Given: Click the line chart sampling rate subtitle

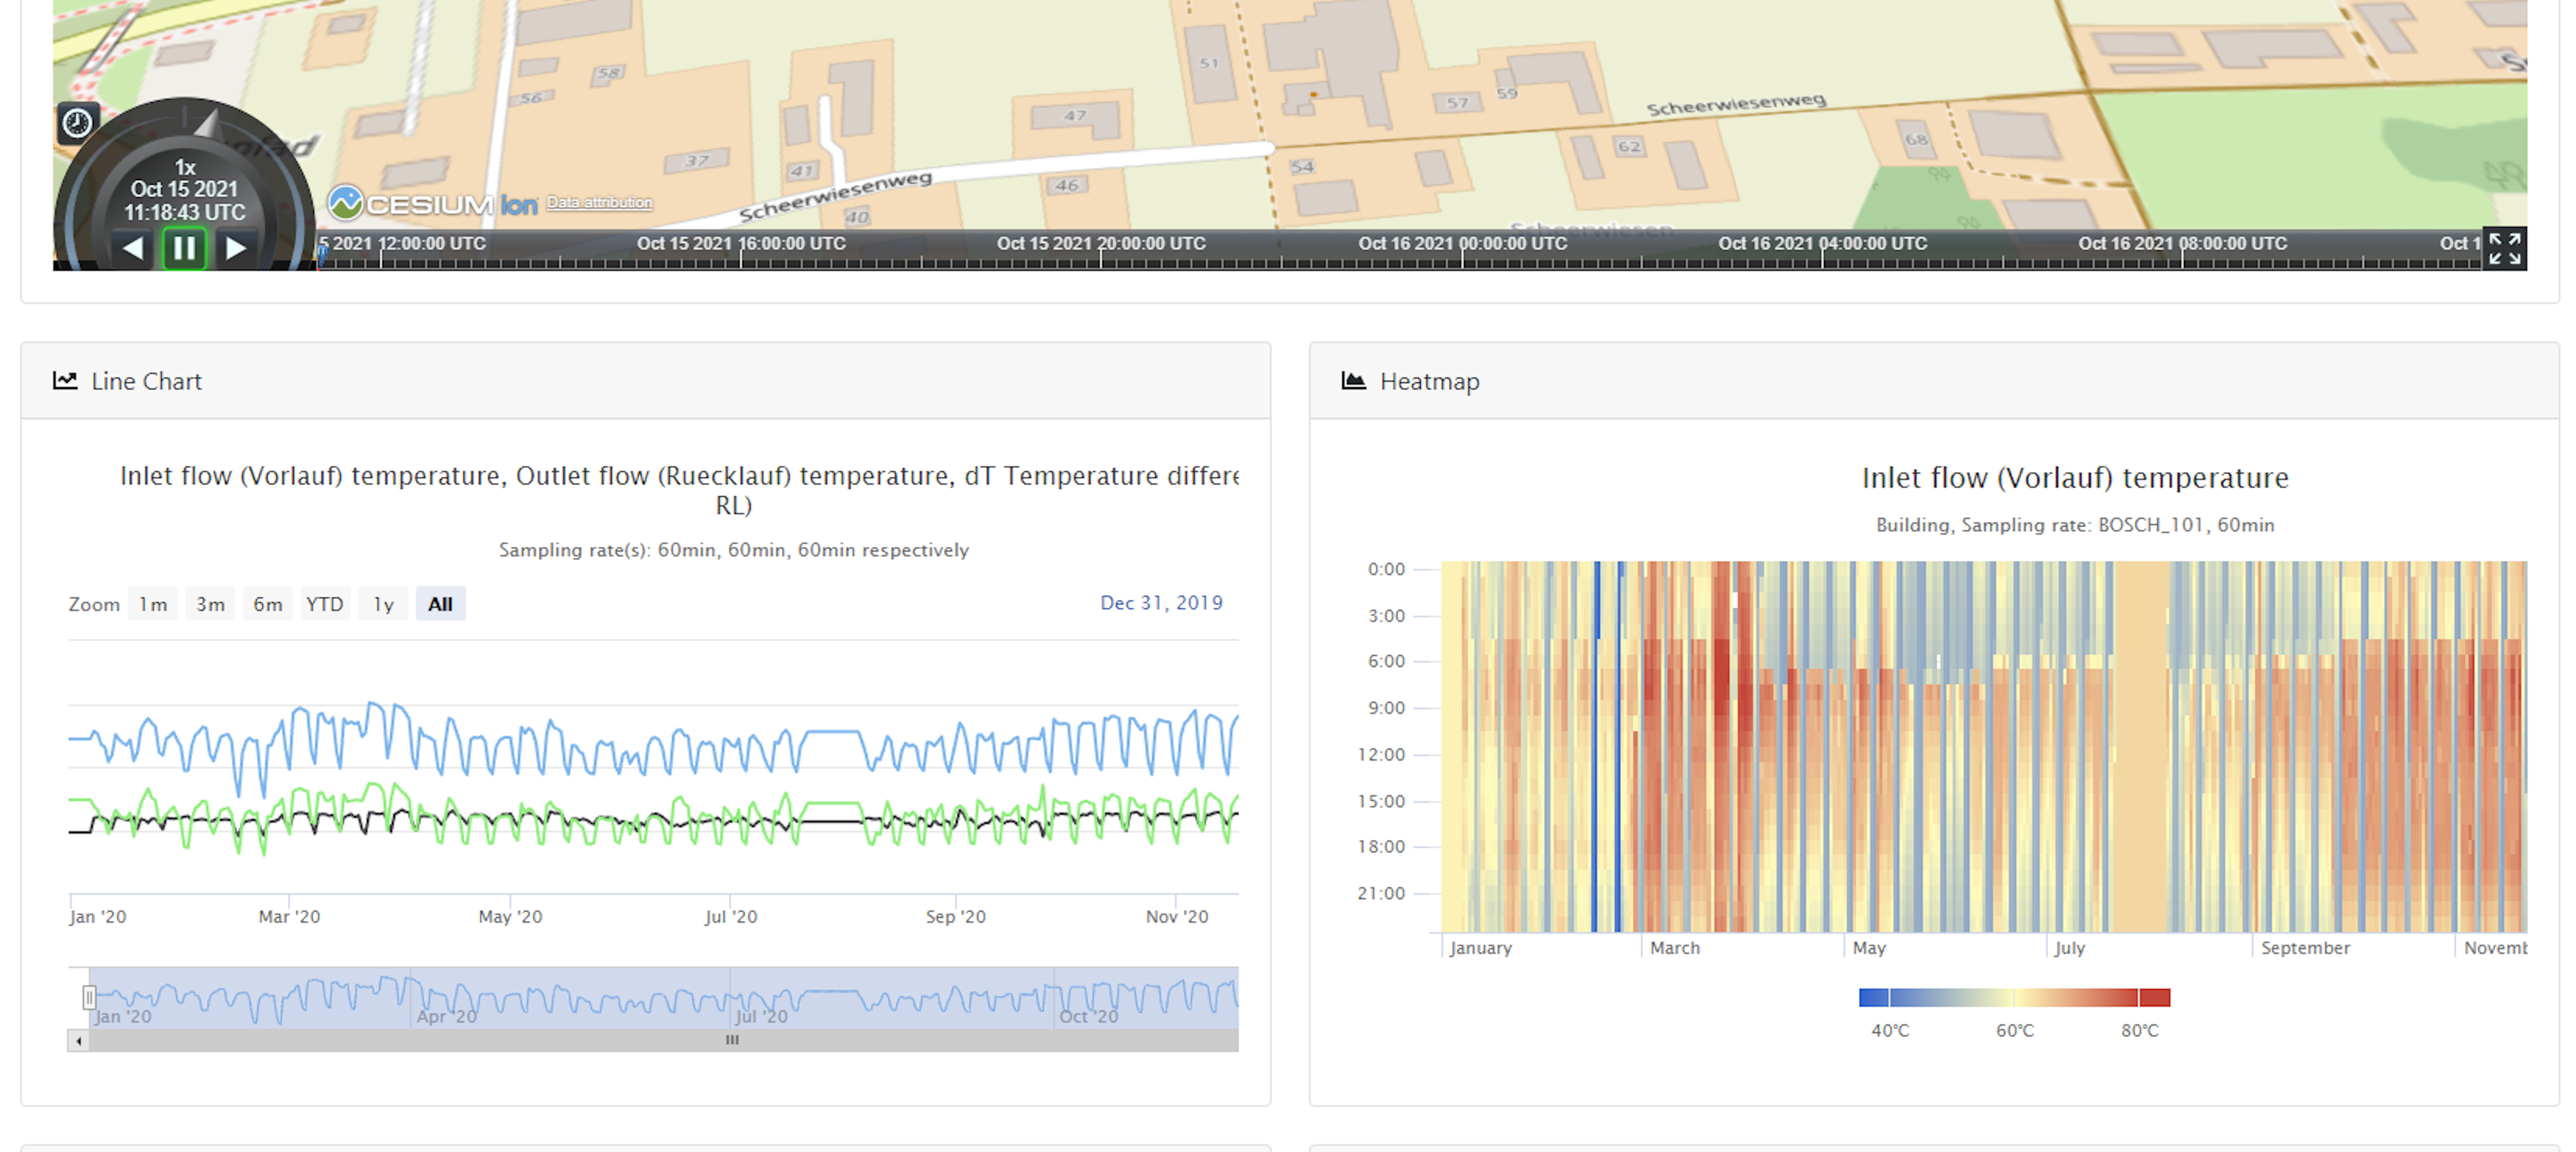Looking at the screenshot, I should coord(733,550).
